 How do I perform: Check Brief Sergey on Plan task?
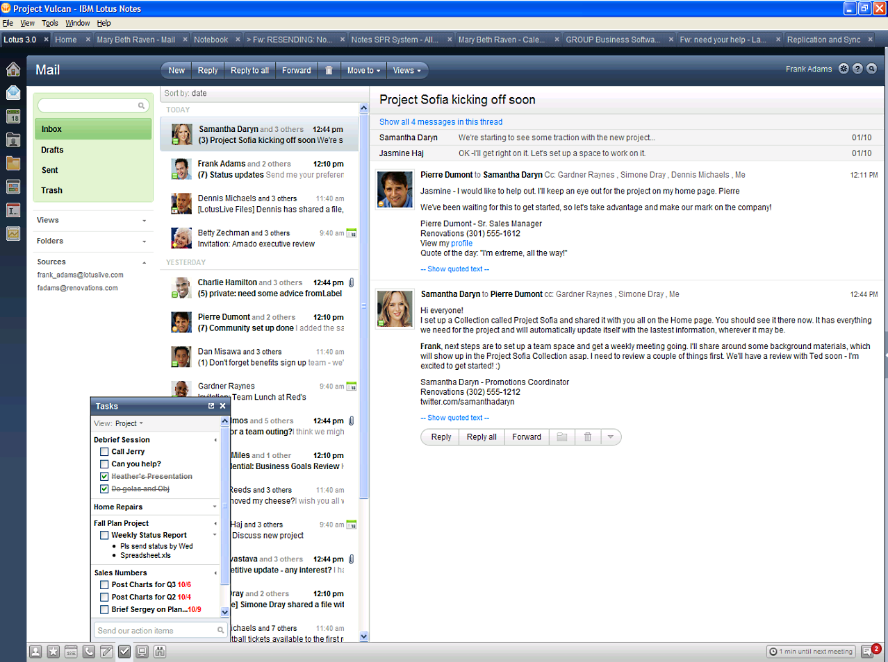104,609
